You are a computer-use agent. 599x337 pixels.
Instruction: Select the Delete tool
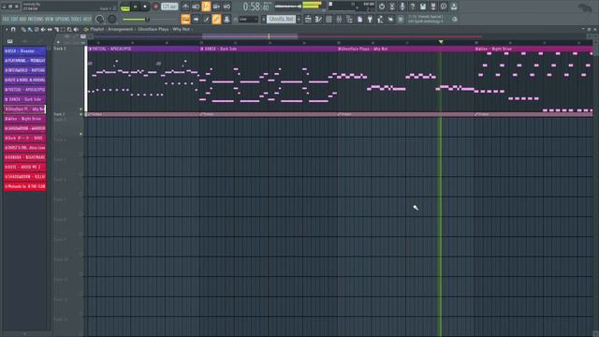tap(37, 29)
